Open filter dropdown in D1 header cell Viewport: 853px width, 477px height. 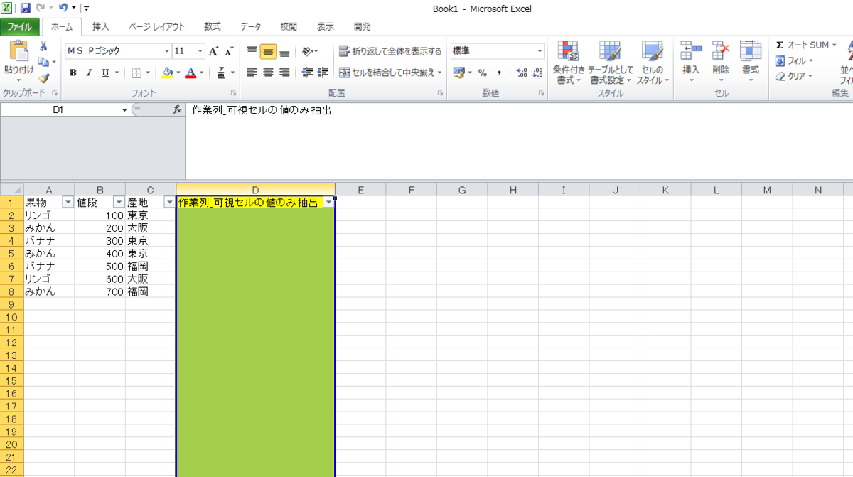point(328,203)
